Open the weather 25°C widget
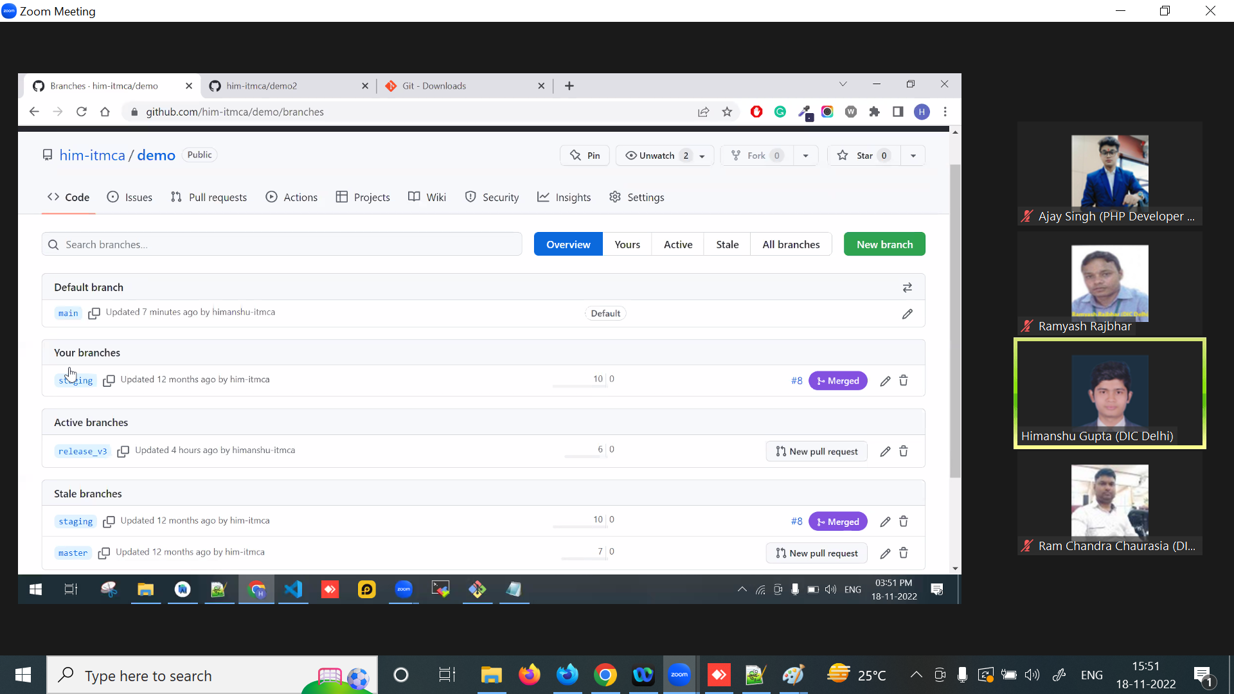 pos(857,675)
